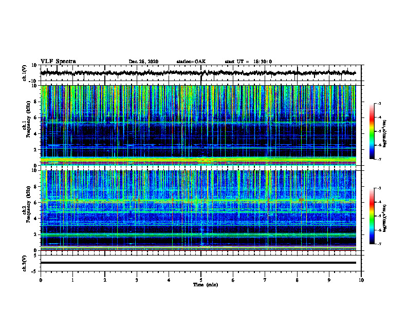Click the "-7" label on ch.1 colorbar
This screenshot has width=407, height=314.
click(x=379, y=159)
